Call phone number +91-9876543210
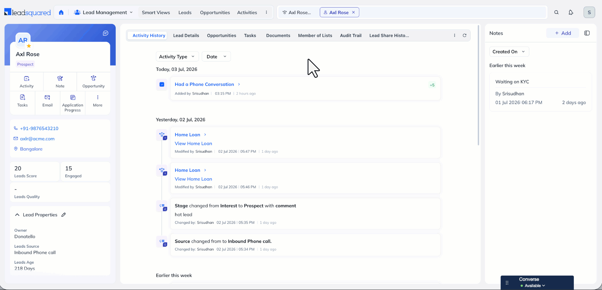The image size is (602, 290). point(39,128)
